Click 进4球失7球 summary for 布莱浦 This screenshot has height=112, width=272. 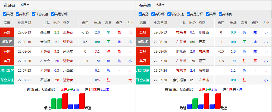[x=233, y=90]
